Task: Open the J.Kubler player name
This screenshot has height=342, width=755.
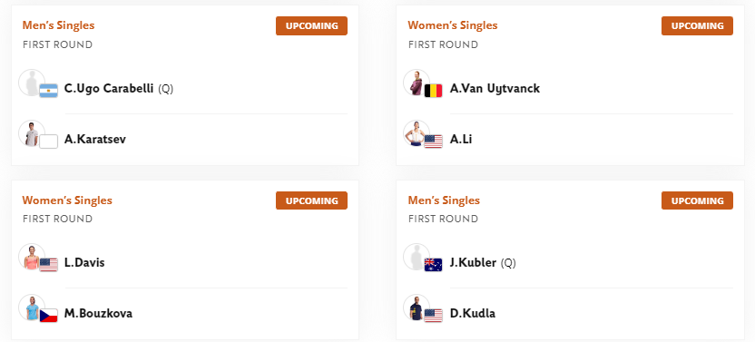Action: 473,262
